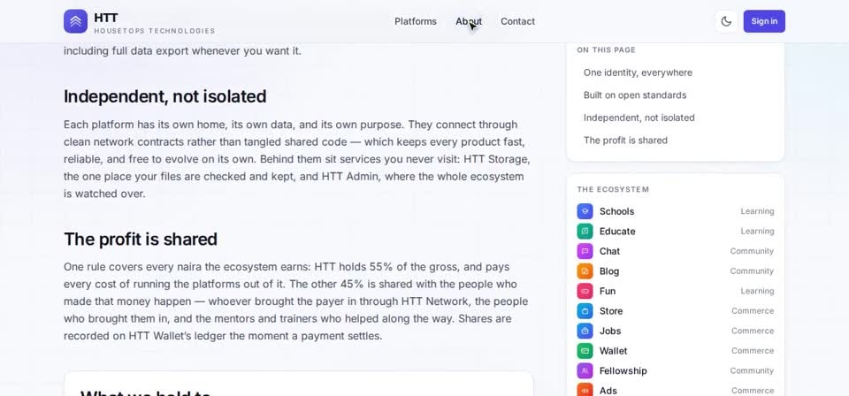Click the Commerce tag beside Store
The image size is (849, 396).
753,311
